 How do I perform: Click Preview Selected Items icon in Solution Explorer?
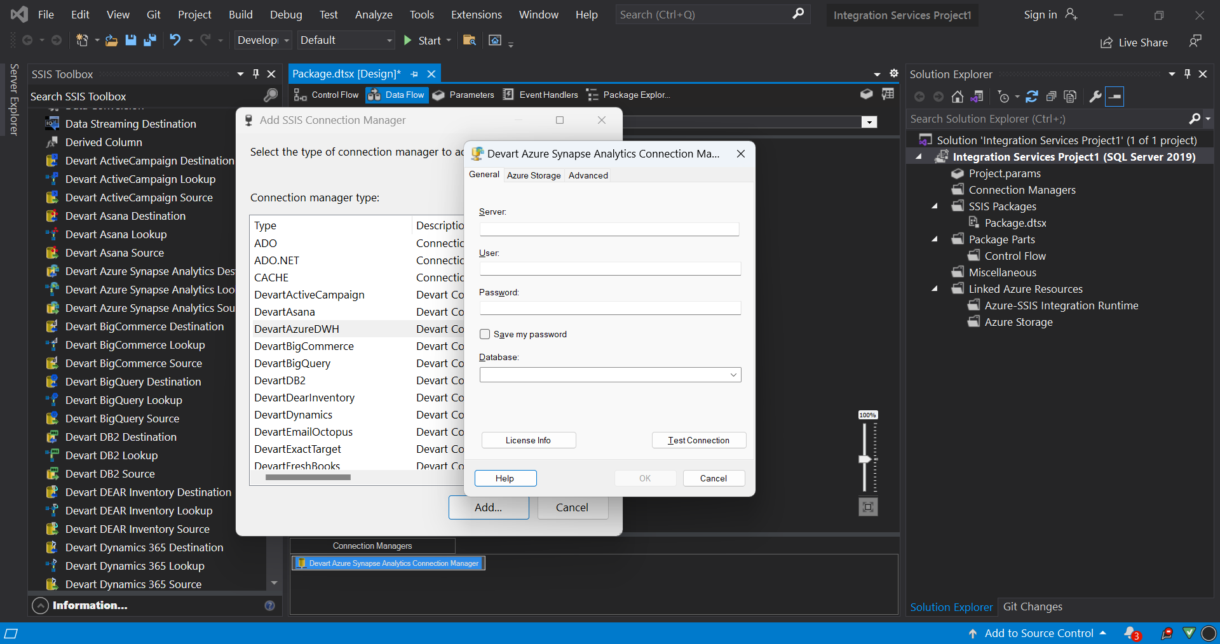pos(1115,97)
